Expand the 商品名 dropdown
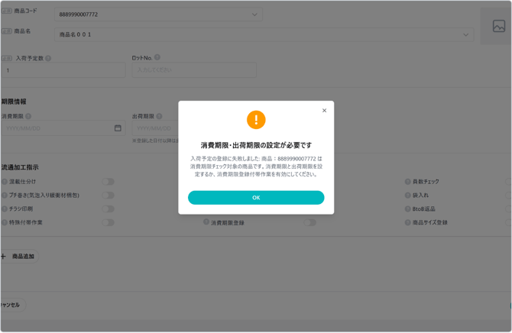 (465, 34)
